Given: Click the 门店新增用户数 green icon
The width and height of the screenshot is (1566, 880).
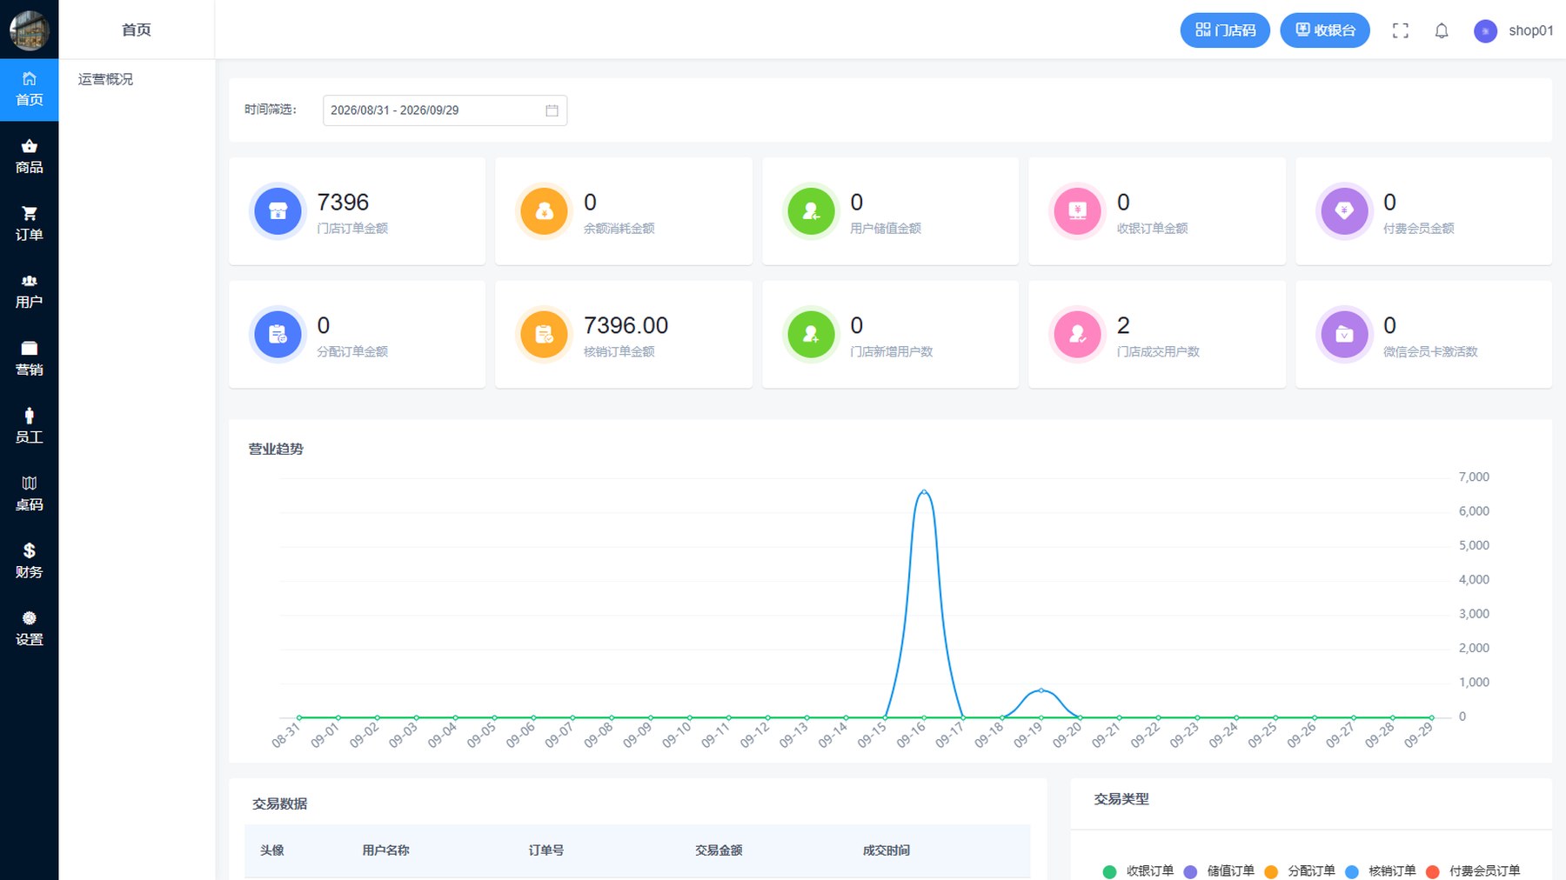Looking at the screenshot, I should [811, 335].
